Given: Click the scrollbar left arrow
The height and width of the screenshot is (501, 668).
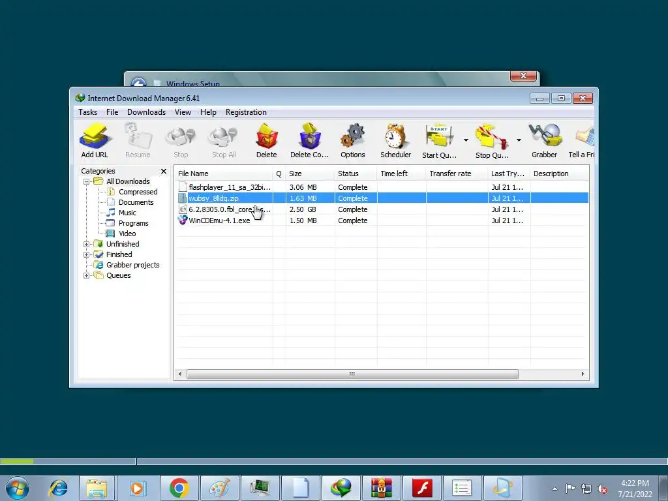Looking at the screenshot, I should [x=180, y=374].
